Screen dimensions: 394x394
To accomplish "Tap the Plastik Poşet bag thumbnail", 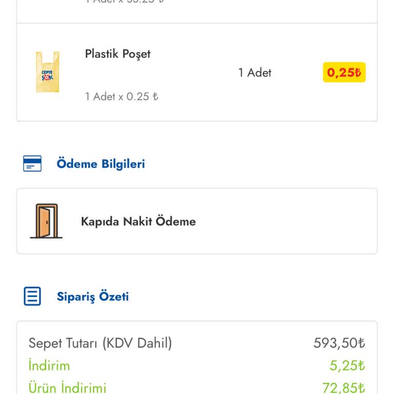I will pos(47,72).
